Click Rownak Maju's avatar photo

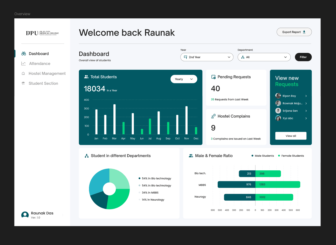(278, 103)
